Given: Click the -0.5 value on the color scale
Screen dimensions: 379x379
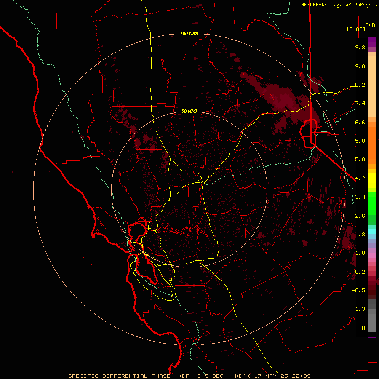Looking at the screenshot, I should (x=358, y=291).
